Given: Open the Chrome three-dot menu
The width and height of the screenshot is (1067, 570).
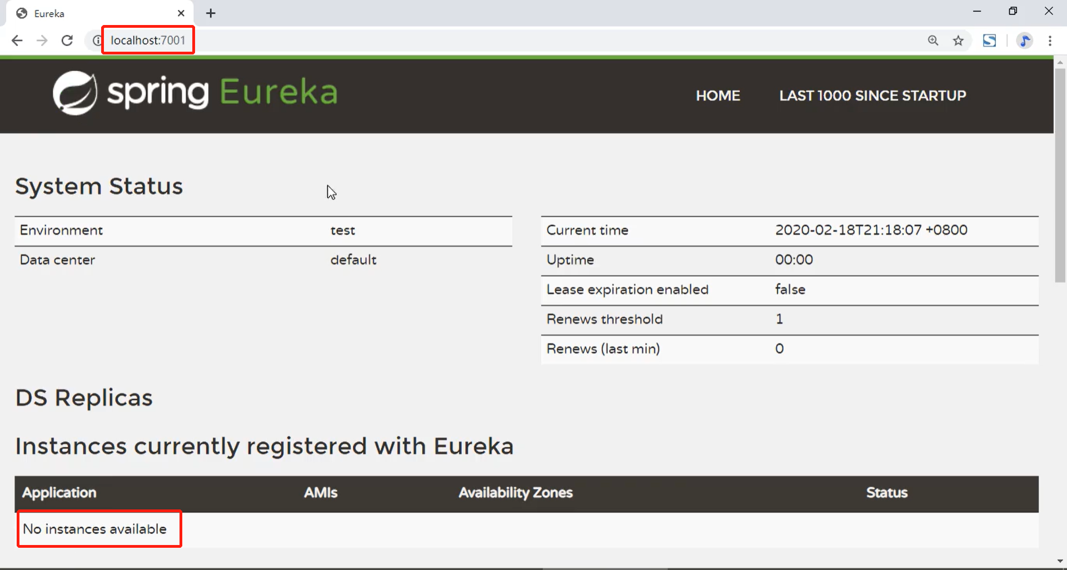Looking at the screenshot, I should coord(1050,41).
